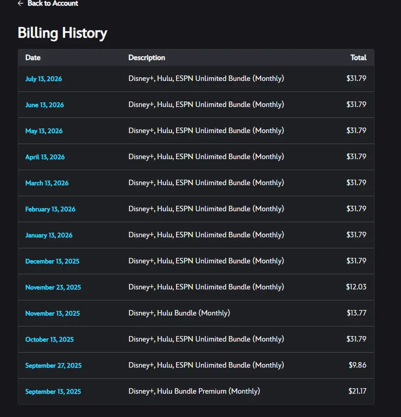Click the Total column header

click(x=358, y=58)
